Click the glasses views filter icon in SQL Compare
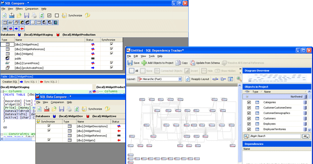The width and height of the screenshot is (313, 164). tap(11, 23)
